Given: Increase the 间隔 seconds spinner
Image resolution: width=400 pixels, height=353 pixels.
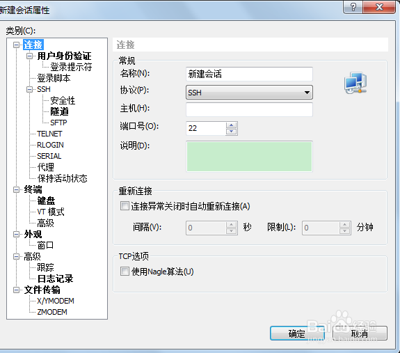Looking at the screenshot, I should pyautogui.click(x=232, y=225).
